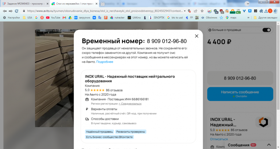This screenshot has width=280, height=149.
Task: Open the tab search dropdown
Action: (247, 4)
